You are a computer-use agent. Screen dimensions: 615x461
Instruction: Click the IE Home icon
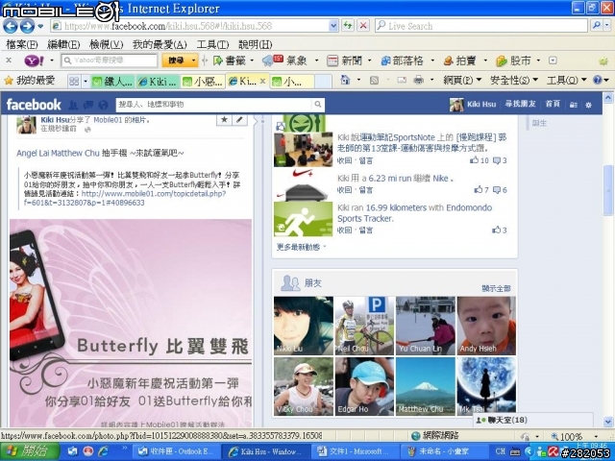345,81
